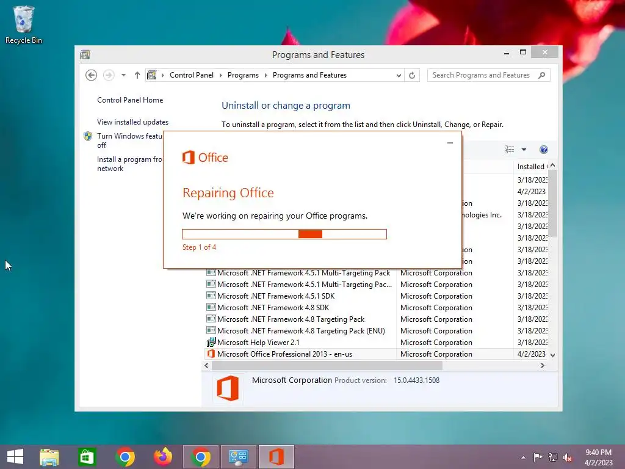The width and height of the screenshot is (625, 469).
Task: Click the Control Panel breadcrumb
Action: [x=191, y=75]
